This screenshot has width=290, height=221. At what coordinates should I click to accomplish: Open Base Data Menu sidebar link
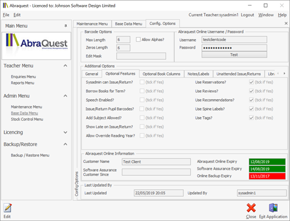point(24,113)
